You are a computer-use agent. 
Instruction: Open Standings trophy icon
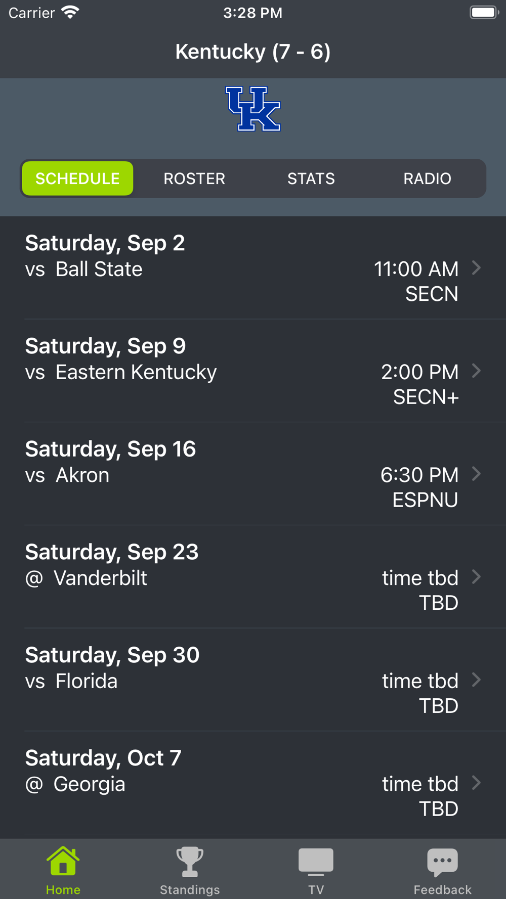(x=190, y=861)
